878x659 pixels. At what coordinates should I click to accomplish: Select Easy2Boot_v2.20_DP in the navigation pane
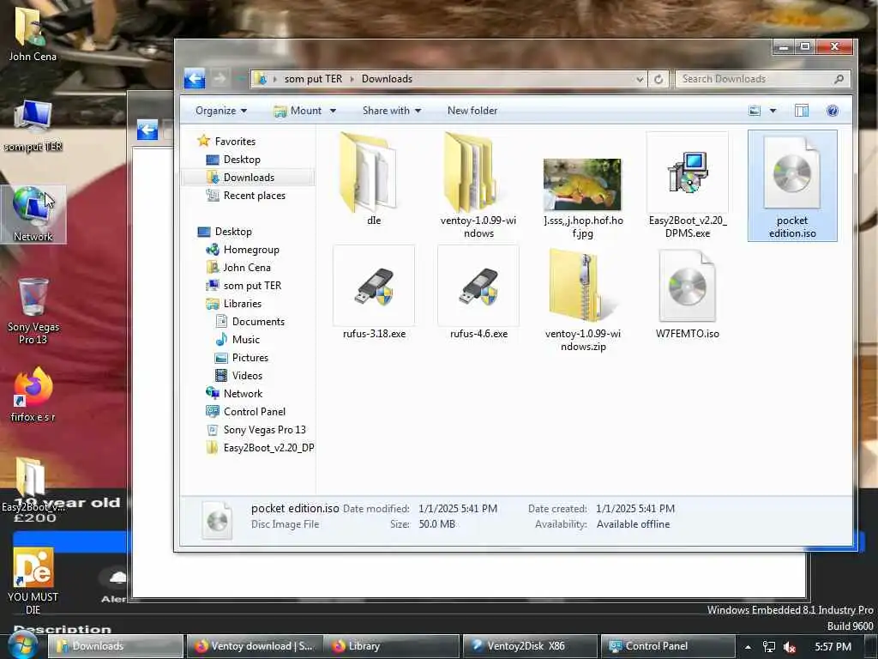[x=260, y=447]
